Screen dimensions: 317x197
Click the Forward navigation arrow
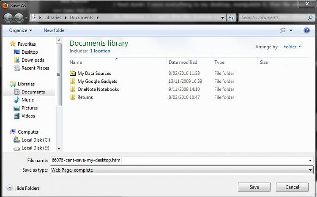pyautogui.click(x=19, y=18)
